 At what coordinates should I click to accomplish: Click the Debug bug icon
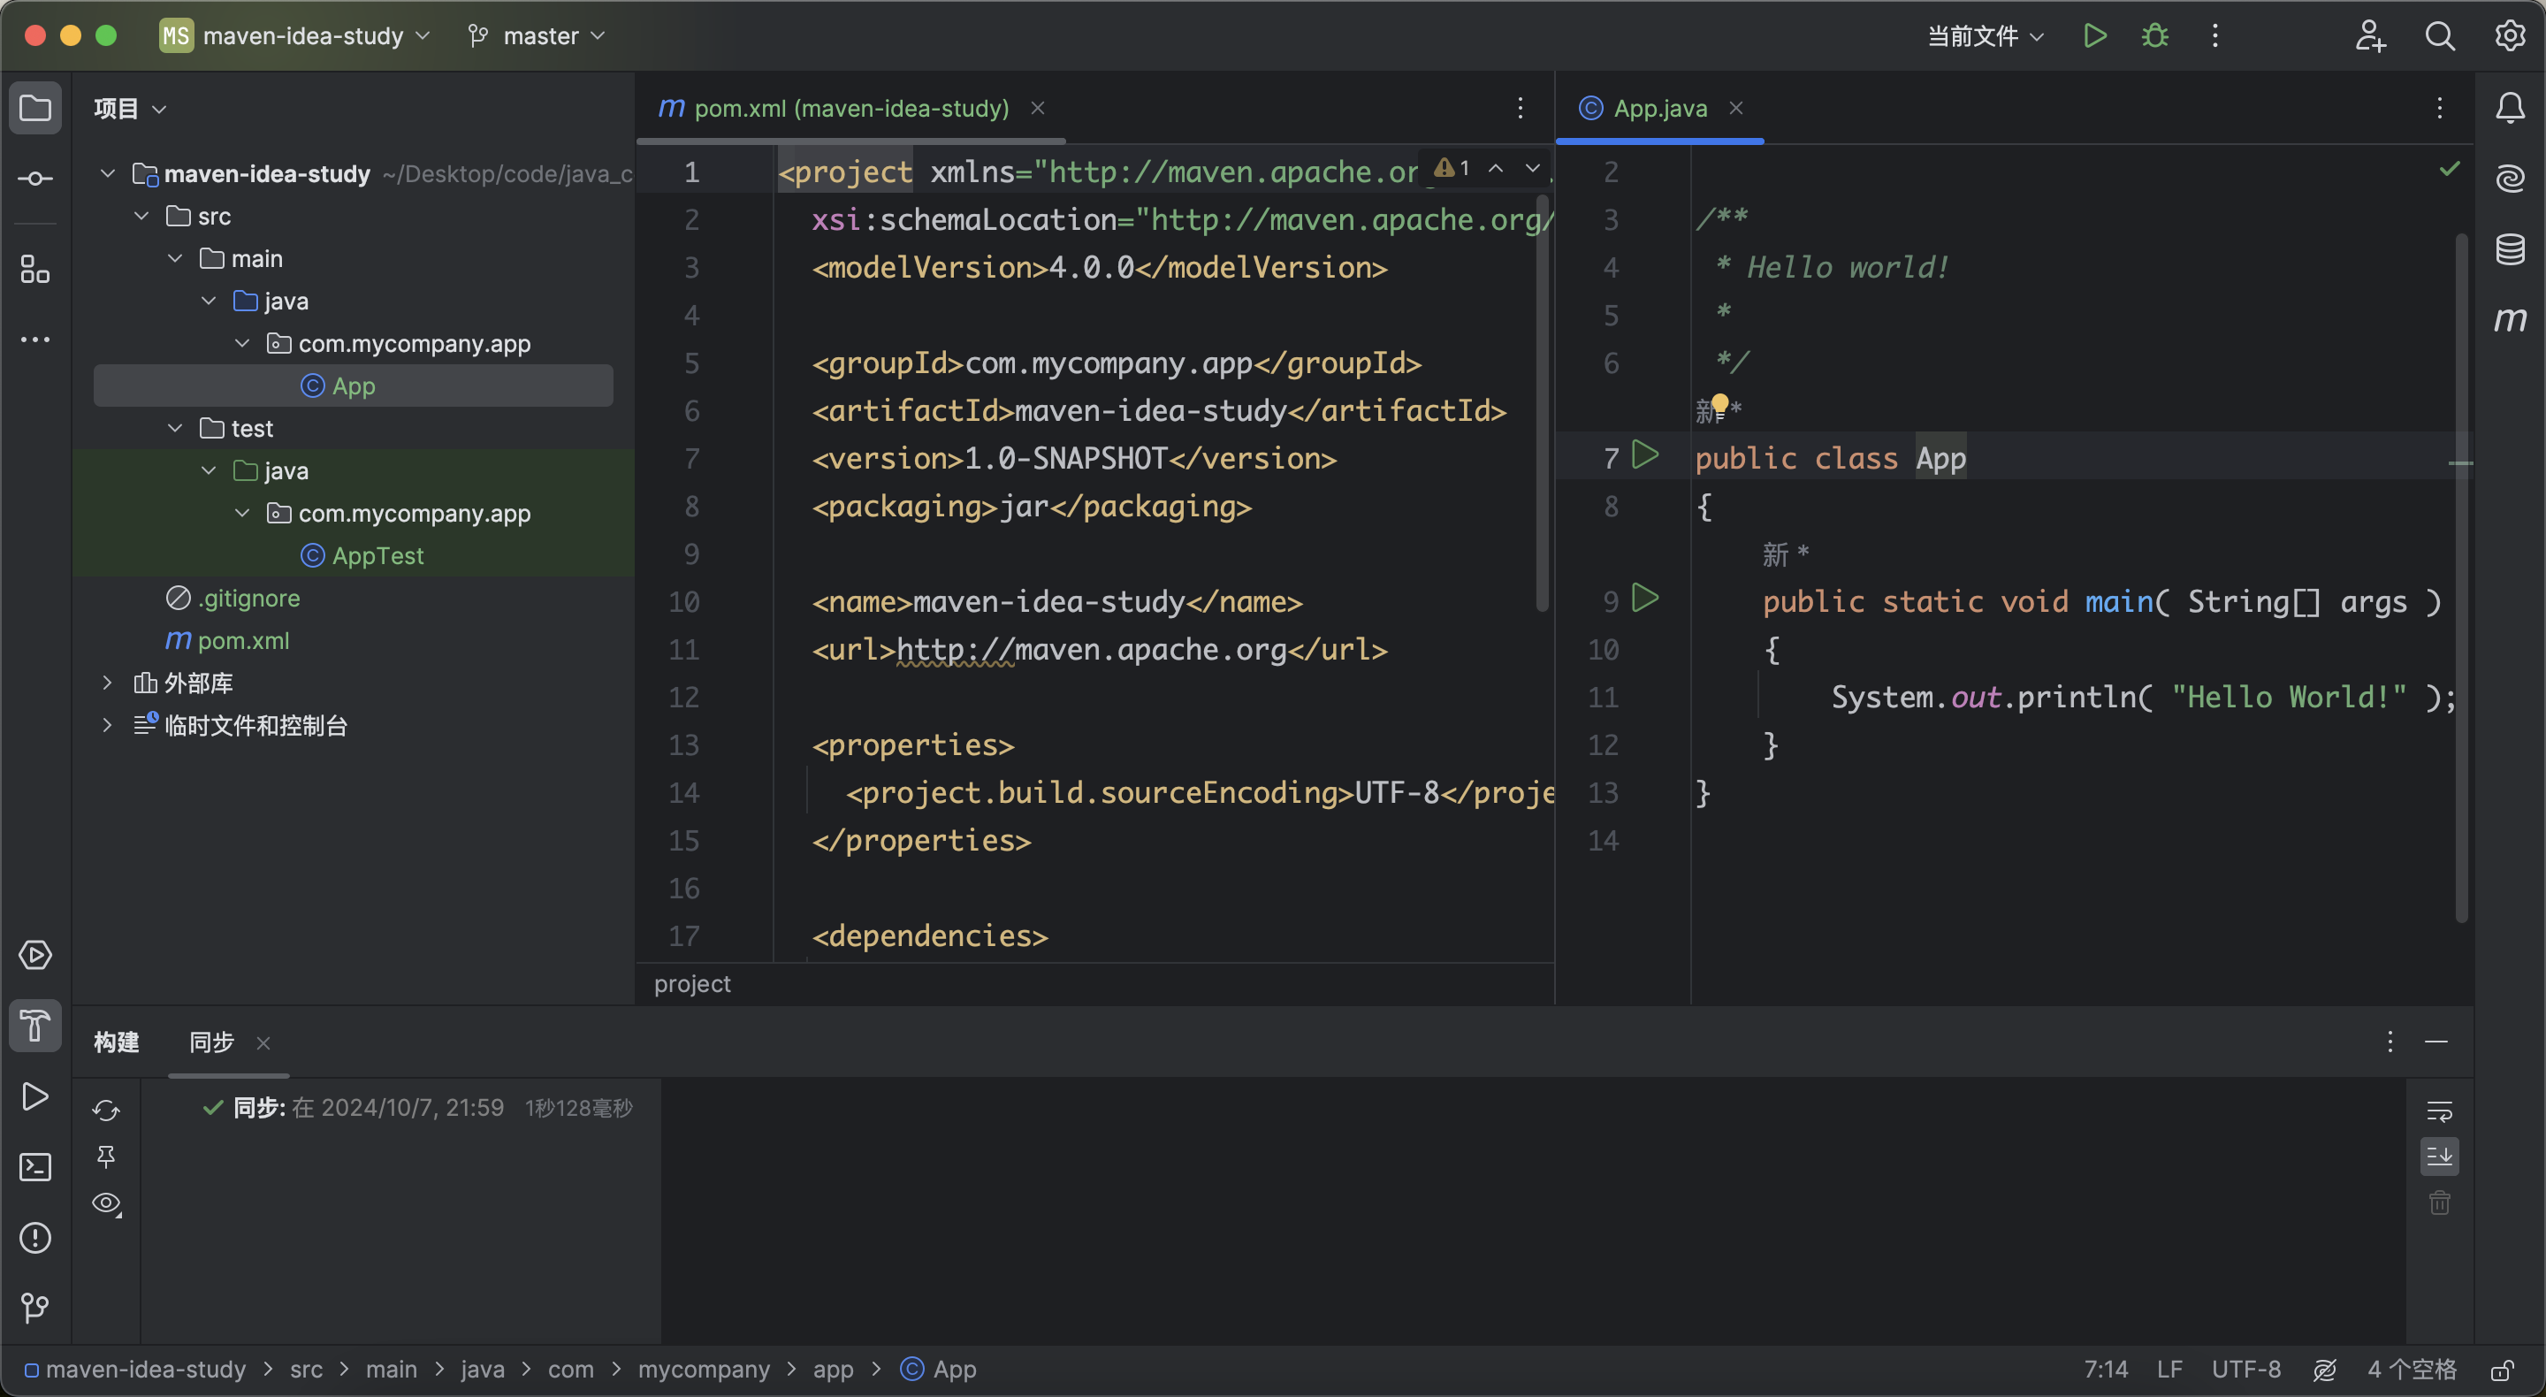2154,36
